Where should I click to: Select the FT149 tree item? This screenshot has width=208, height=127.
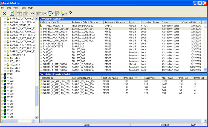pos(10,104)
